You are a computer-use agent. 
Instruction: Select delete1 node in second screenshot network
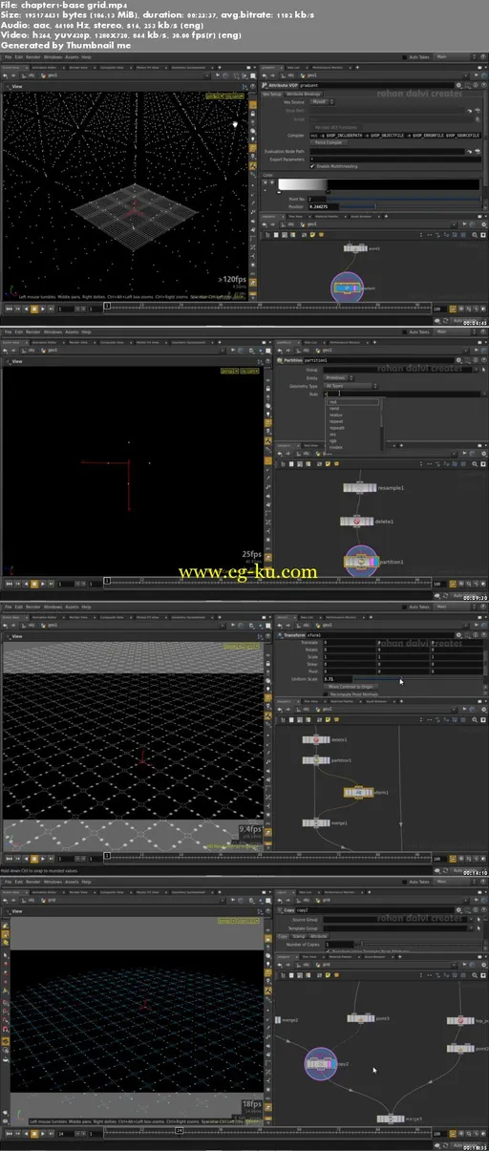(356, 522)
